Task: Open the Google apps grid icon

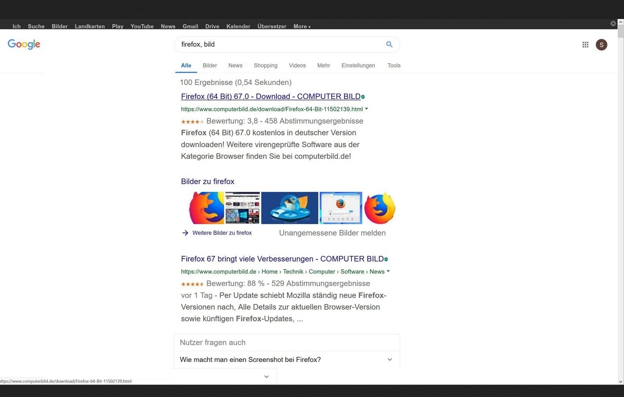Action: pos(585,45)
